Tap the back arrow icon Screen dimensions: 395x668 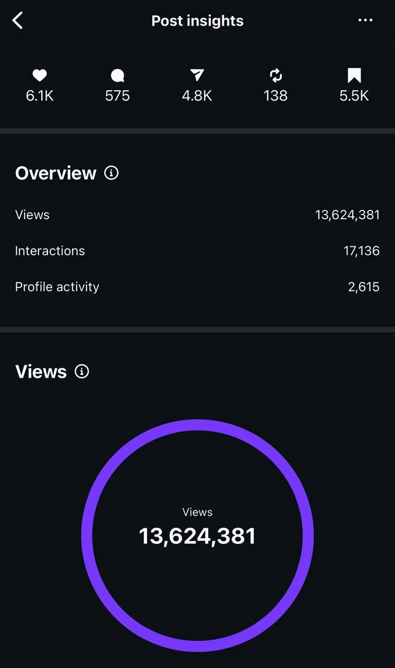coord(18,21)
